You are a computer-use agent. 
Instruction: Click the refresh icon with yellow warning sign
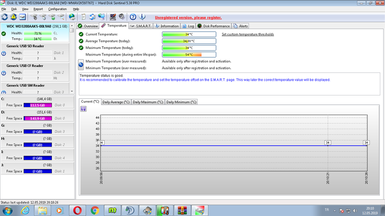point(13,17)
